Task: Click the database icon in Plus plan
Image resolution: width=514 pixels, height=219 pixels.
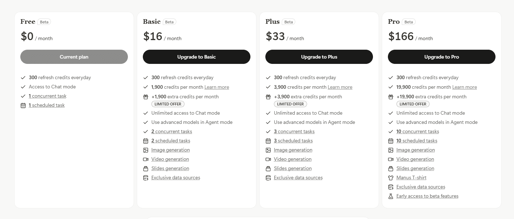Action: click(268, 178)
